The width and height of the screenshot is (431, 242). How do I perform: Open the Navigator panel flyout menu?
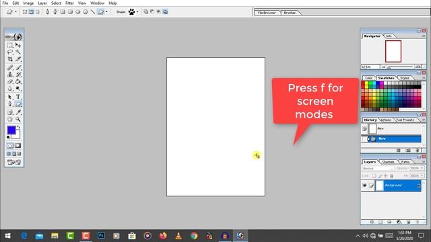[424, 36]
